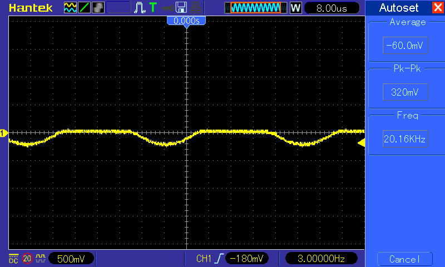
Task: Click the Freq label
Action: [x=408, y=115]
